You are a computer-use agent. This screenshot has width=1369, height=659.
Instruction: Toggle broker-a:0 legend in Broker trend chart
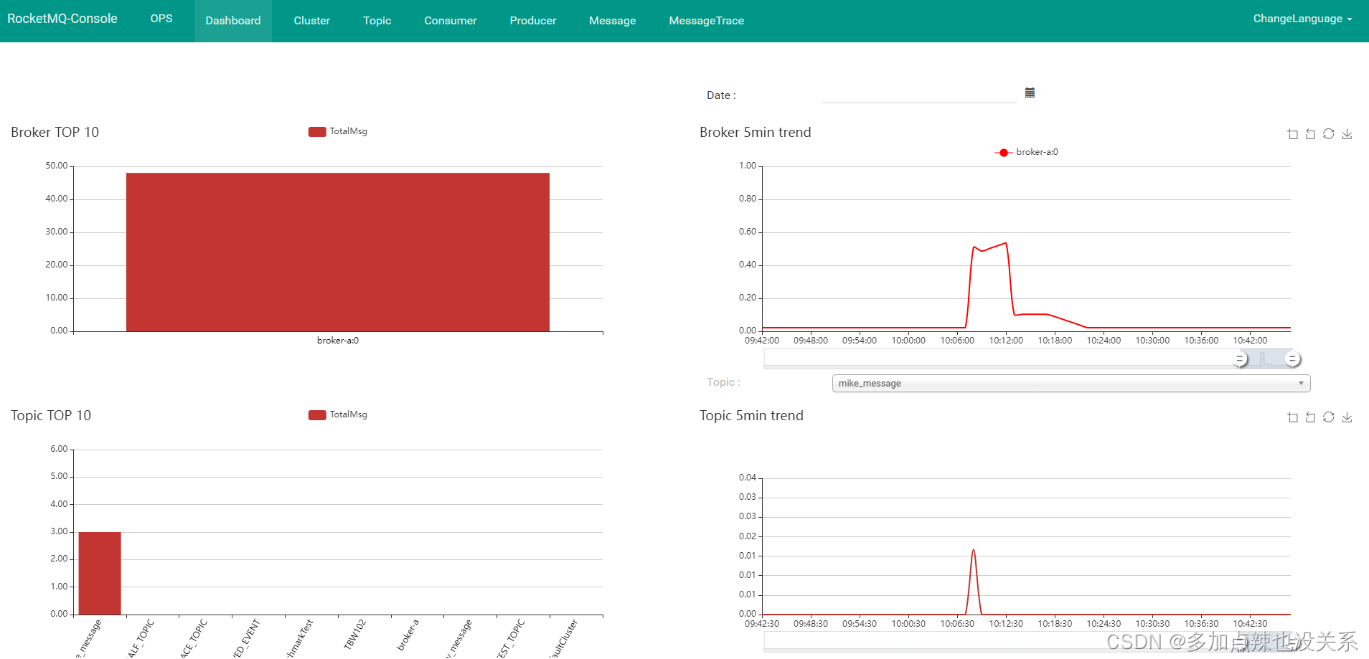(1026, 152)
